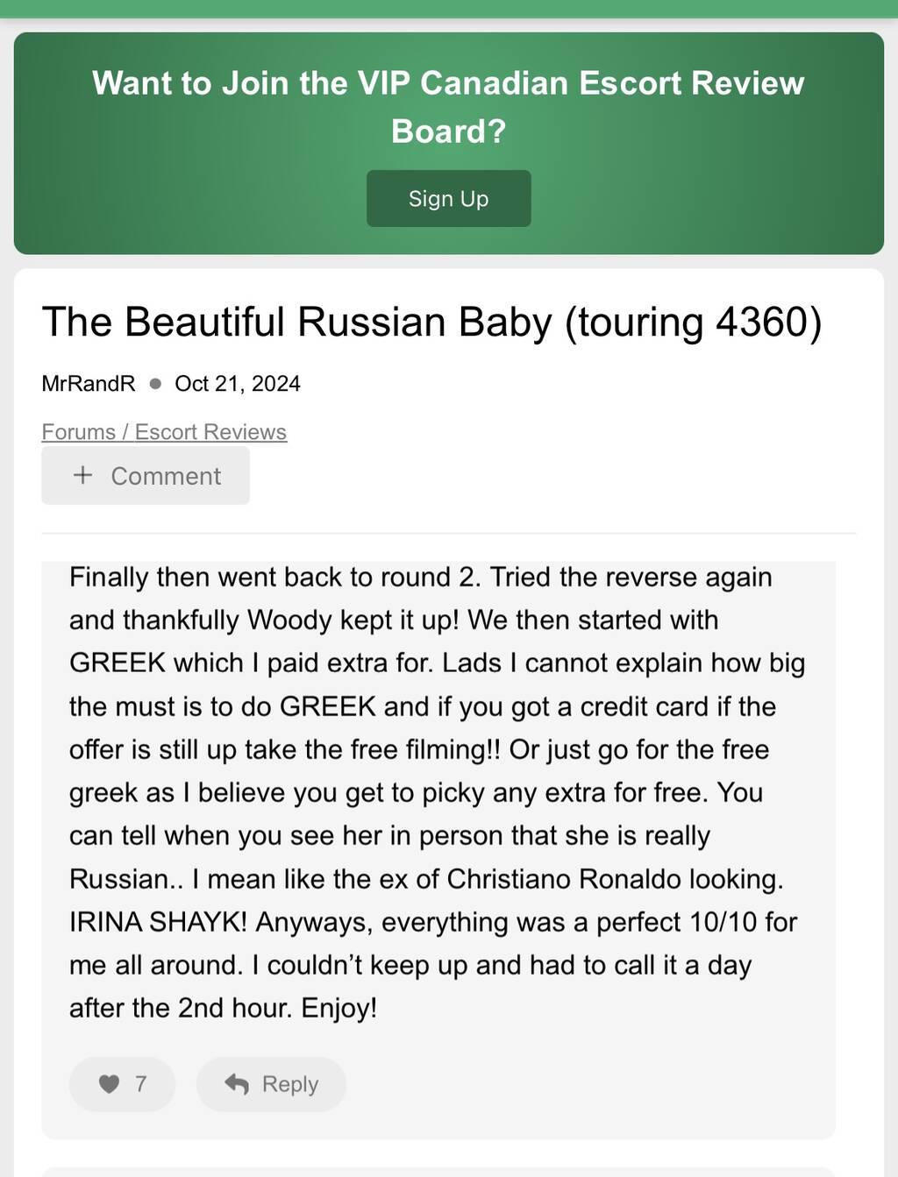Open MrRandR's user profile
The image size is (898, 1177).
[89, 384]
